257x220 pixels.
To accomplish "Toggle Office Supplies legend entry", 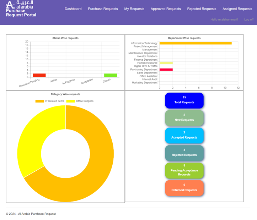I will pos(71,101).
